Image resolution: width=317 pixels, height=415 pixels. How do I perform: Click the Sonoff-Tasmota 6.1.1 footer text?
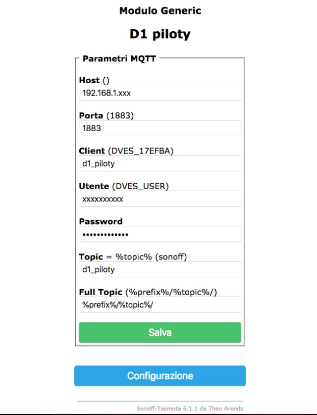coord(190,409)
